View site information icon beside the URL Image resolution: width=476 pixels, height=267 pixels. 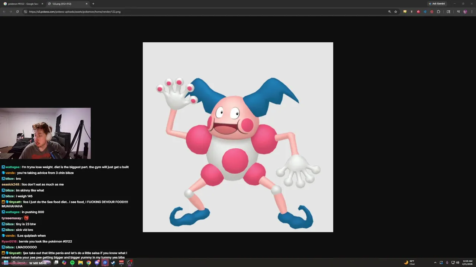[x=25, y=11]
